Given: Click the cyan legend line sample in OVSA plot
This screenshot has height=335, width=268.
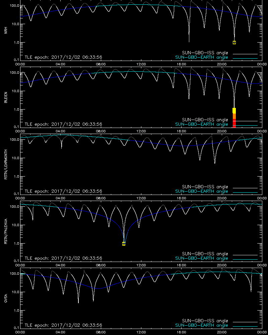Looking at the screenshot, I should 245,326.
